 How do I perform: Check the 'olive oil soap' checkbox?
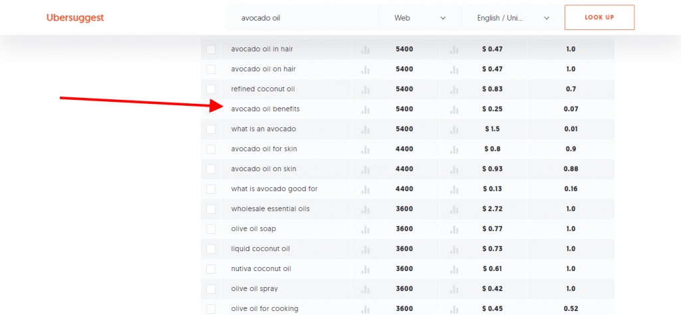[211, 229]
